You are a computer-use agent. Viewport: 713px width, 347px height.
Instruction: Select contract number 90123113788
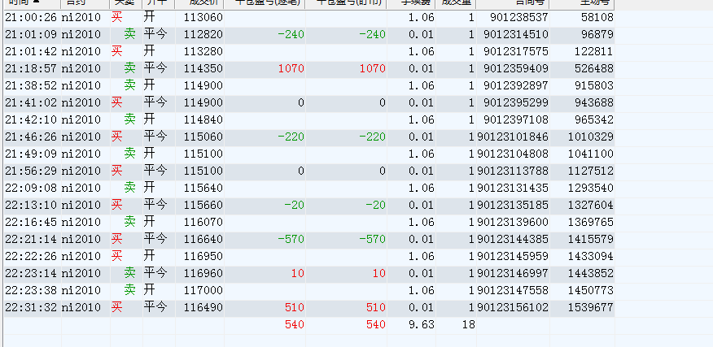coord(513,171)
